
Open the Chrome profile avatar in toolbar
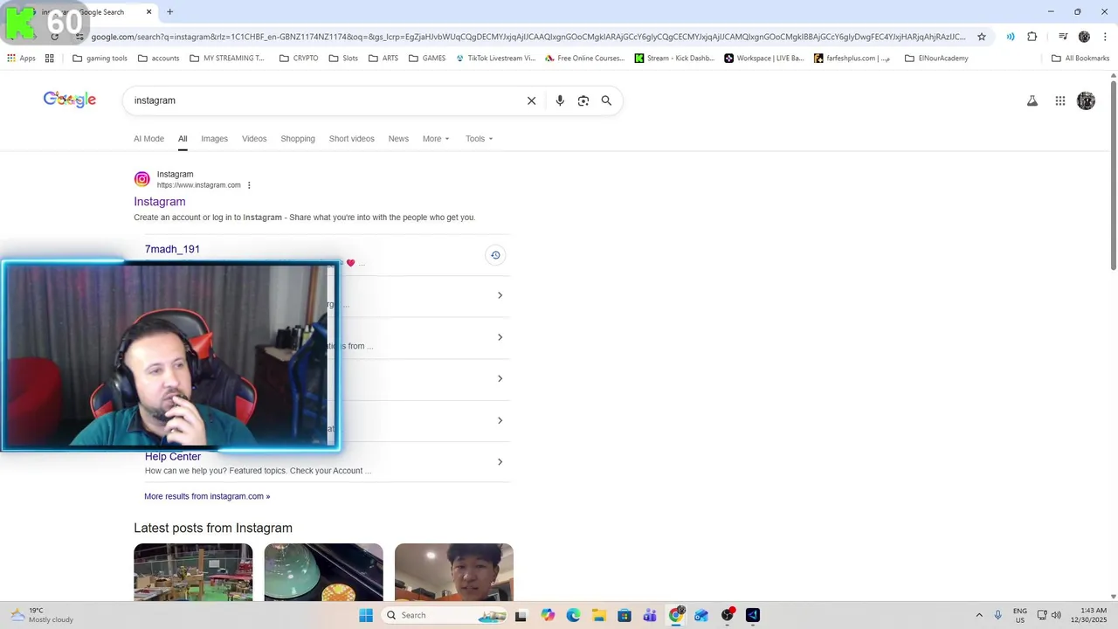[1085, 37]
